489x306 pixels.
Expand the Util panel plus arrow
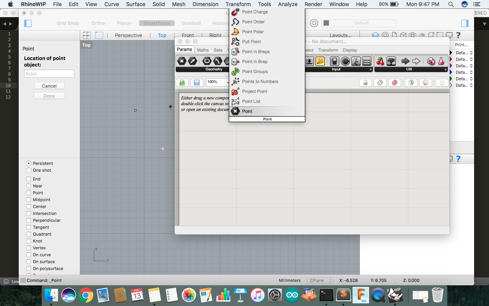tap(445, 70)
